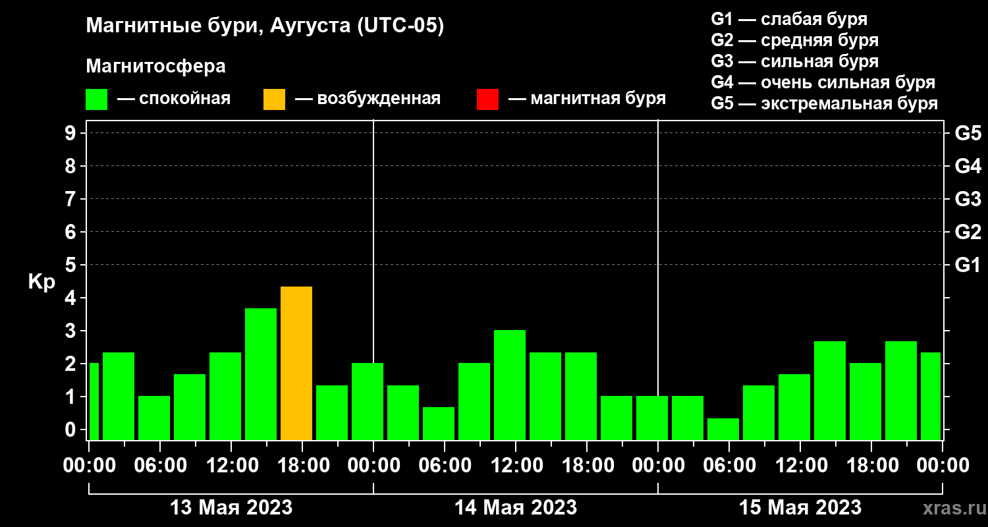Screen dimensions: 988x527
Task: Click the shortest bar on 15 May
Action: click(x=723, y=429)
